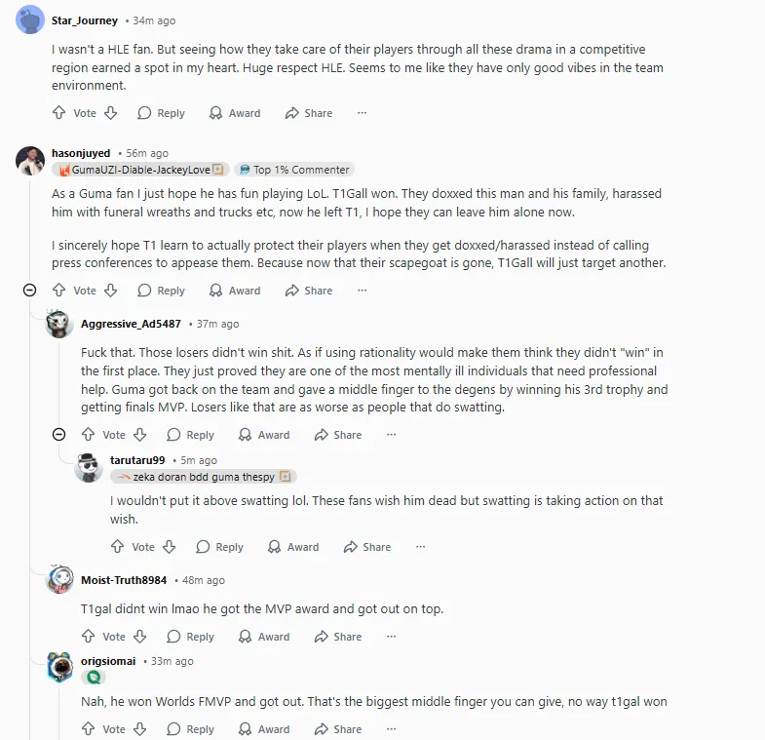Open more options on tarutaru99's comment
765x740 pixels.
point(420,547)
